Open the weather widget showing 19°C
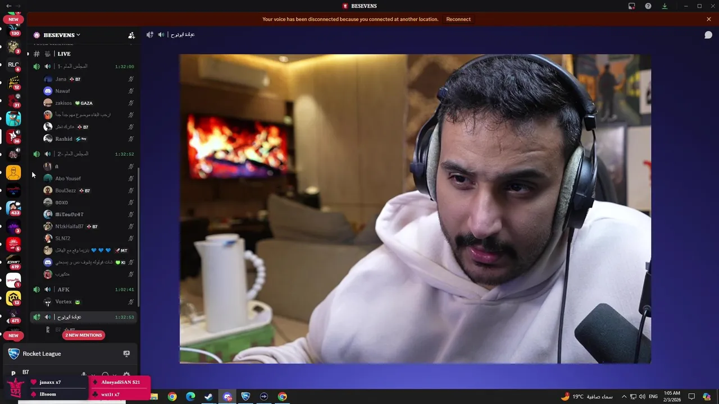The height and width of the screenshot is (404, 719). click(586, 397)
